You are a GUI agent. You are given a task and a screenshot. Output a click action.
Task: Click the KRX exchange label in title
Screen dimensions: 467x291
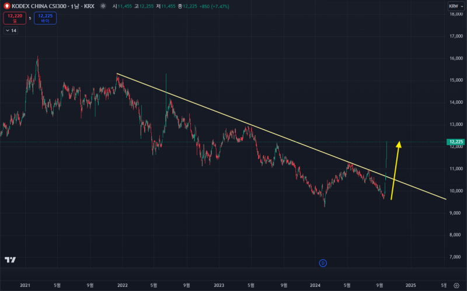(x=89, y=6)
